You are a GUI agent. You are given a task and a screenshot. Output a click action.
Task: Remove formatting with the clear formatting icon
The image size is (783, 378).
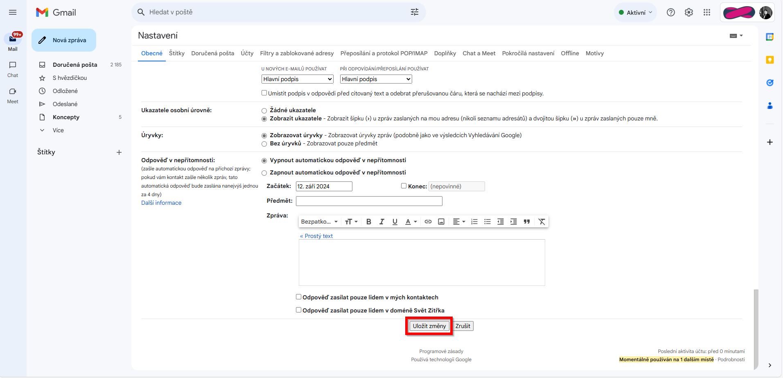pos(542,222)
